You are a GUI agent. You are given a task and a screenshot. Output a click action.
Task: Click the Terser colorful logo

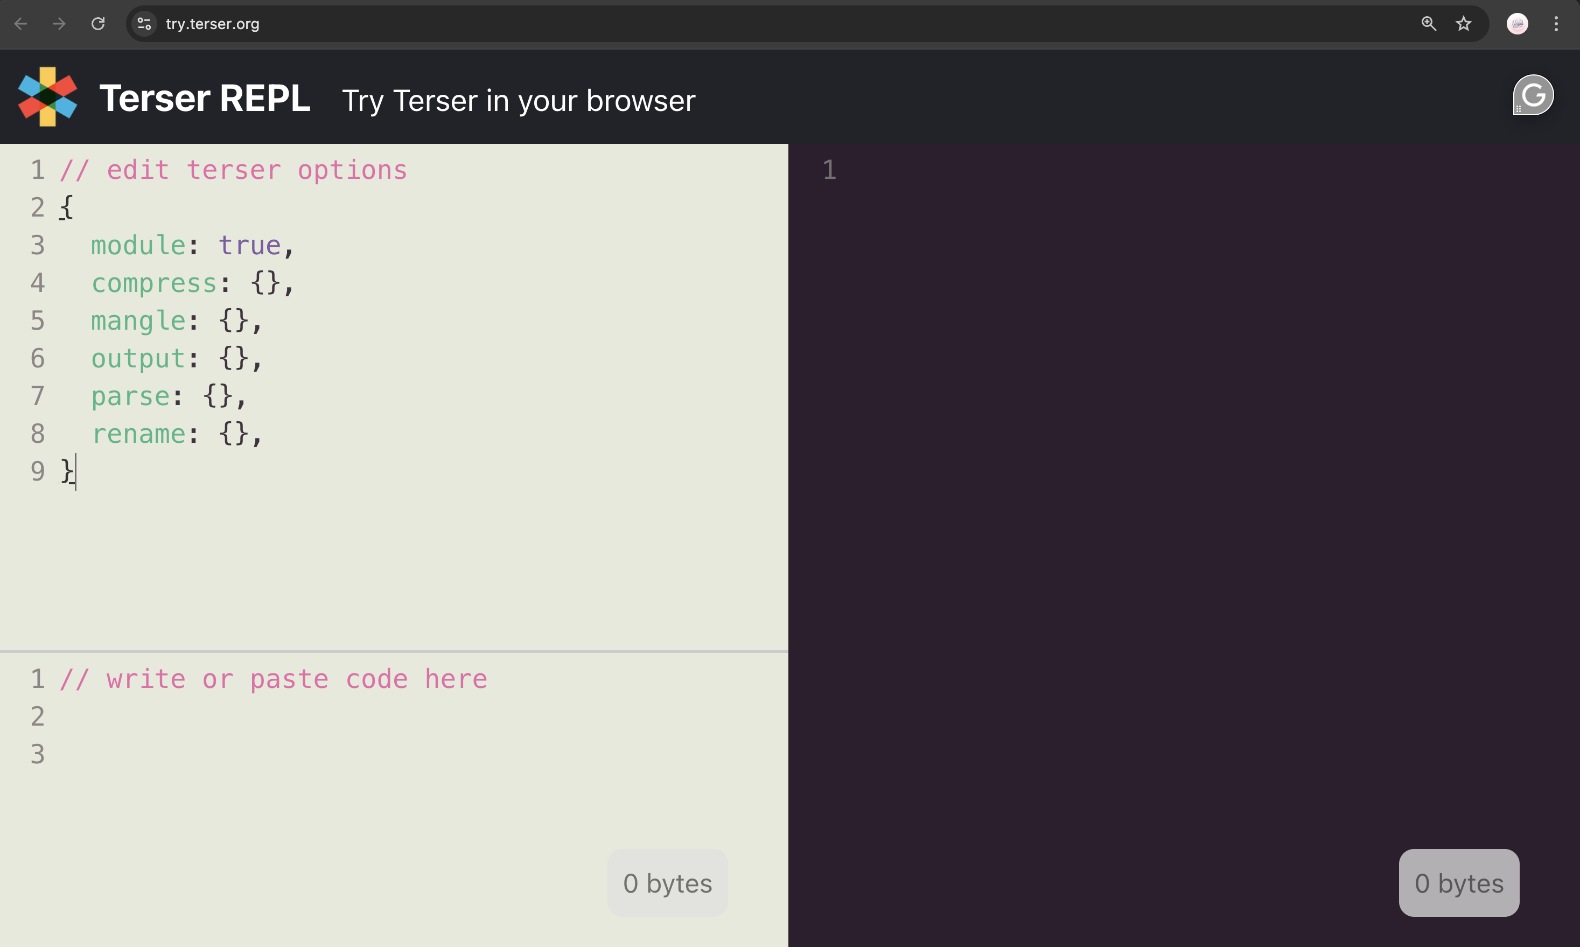[x=48, y=96]
